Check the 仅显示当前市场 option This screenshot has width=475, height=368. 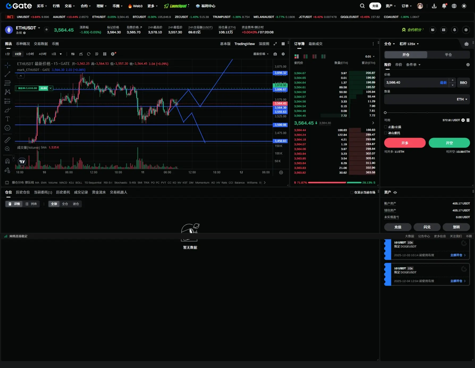[x=352, y=192]
